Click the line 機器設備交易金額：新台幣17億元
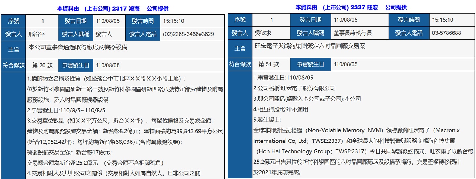The image size is (476, 179). [x=69, y=152]
